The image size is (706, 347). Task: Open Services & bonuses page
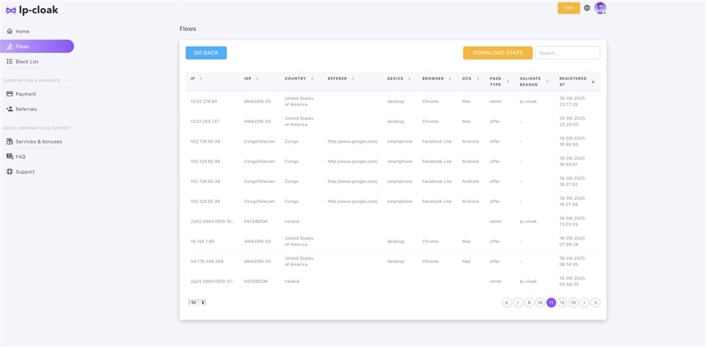[x=38, y=141]
